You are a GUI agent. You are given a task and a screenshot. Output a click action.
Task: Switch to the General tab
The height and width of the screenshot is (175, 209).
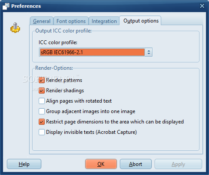click(42, 21)
